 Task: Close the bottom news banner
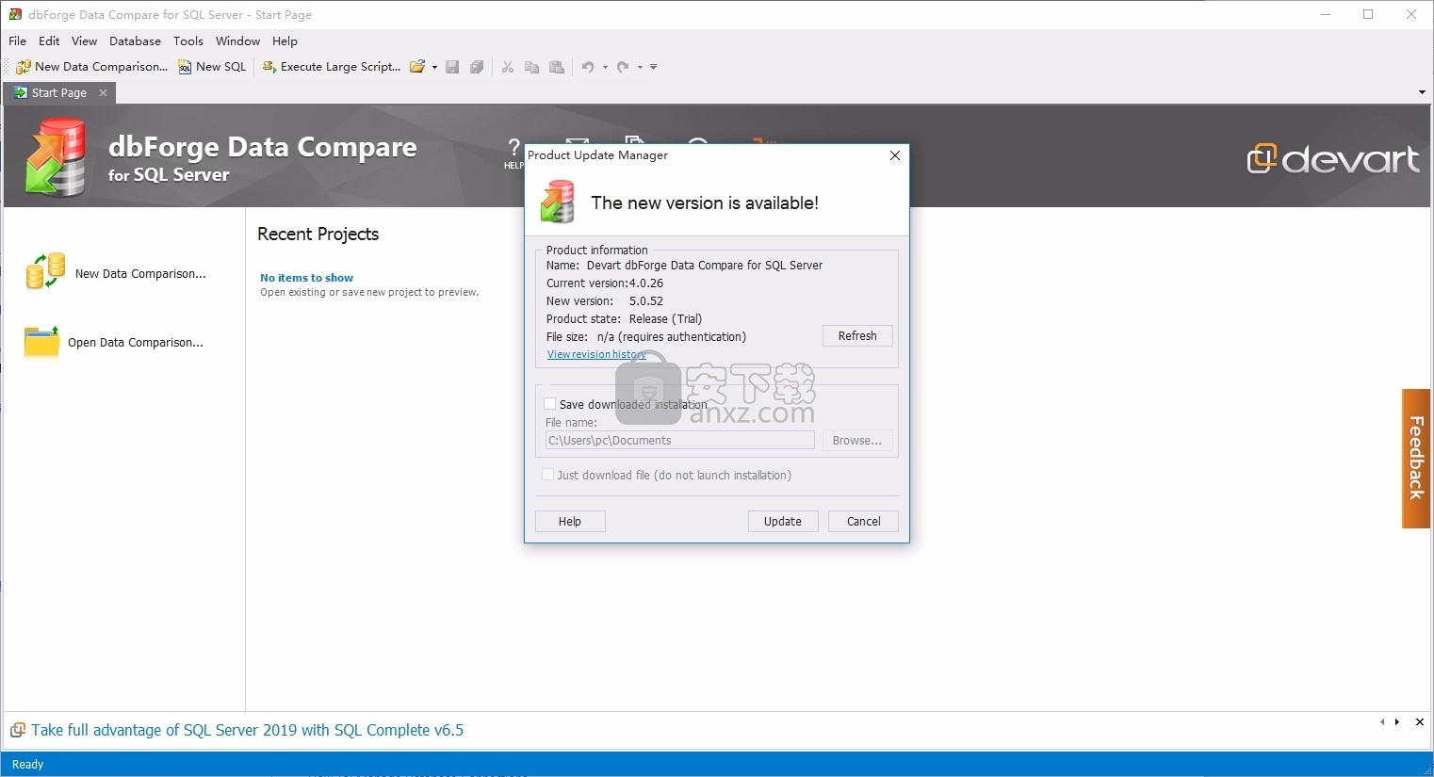(1420, 722)
